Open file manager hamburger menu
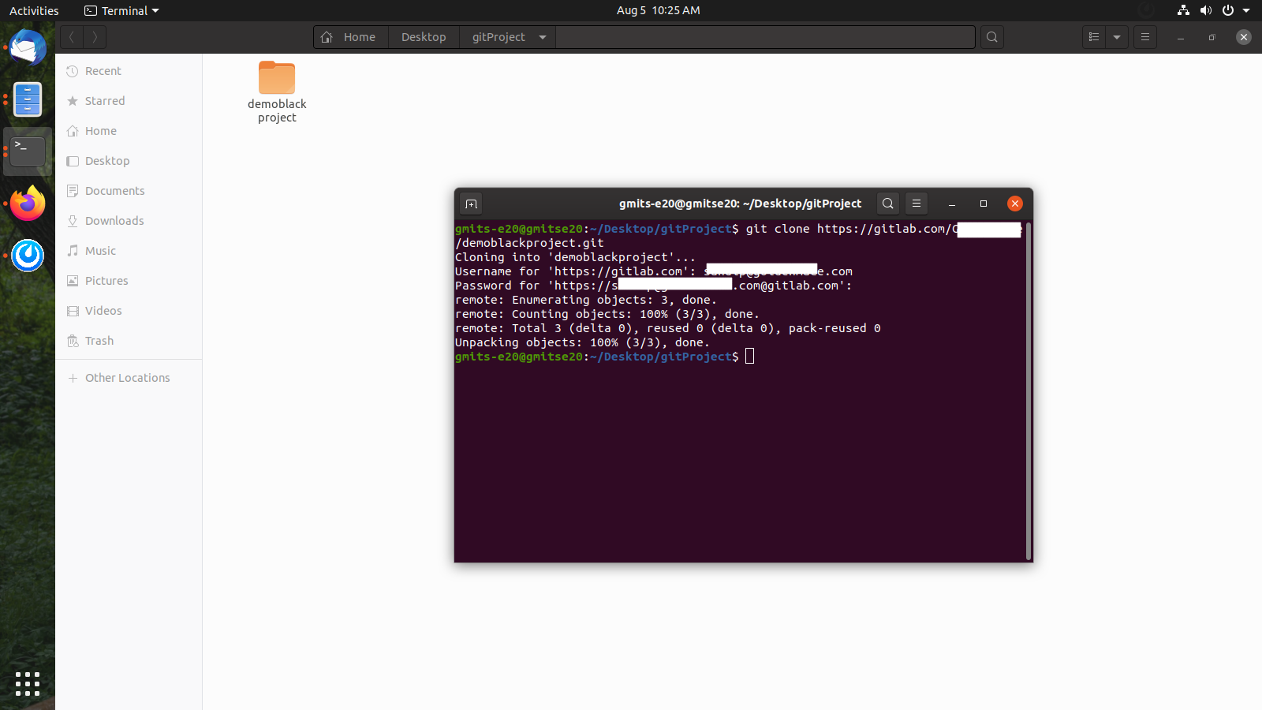This screenshot has height=710, width=1262. pyautogui.click(x=1145, y=37)
